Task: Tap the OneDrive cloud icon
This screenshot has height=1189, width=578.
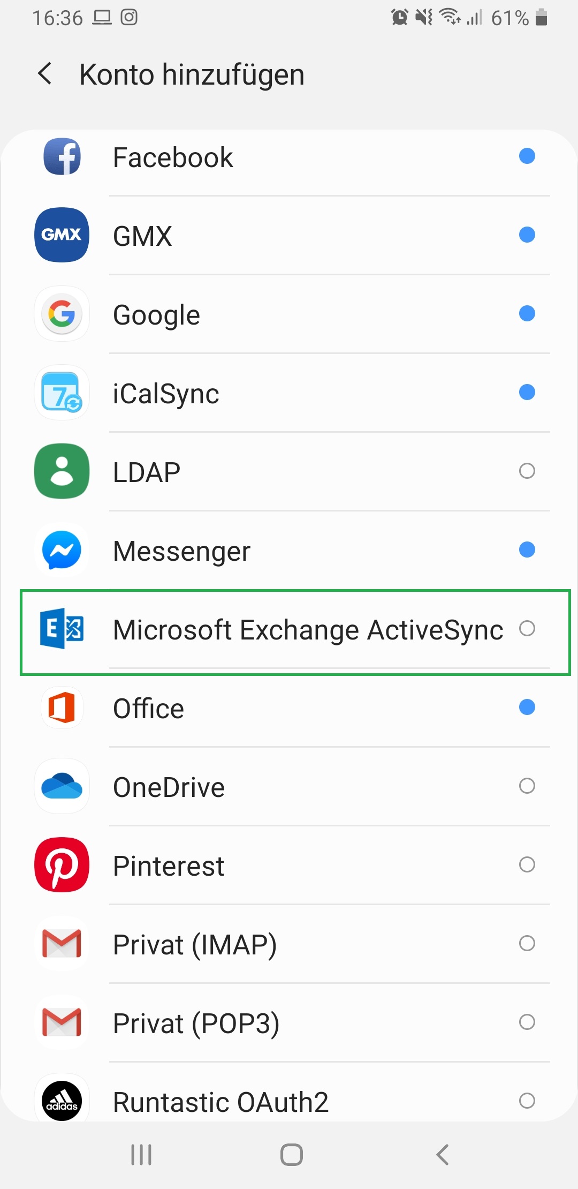Action: pyautogui.click(x=62, y=786)
